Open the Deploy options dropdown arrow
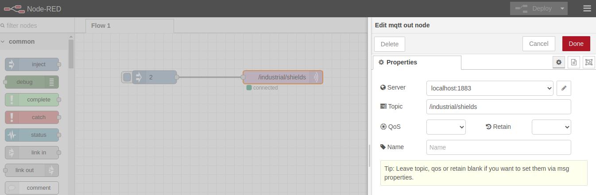This screenshot has width=596, height=195. pos(562,8)
